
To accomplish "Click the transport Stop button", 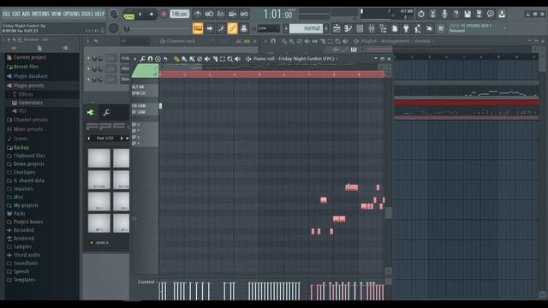I will point(152,15).
